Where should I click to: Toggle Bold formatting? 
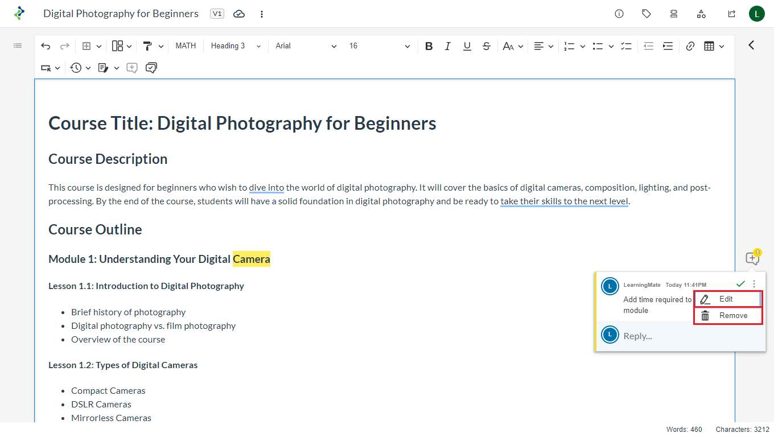(x=429, y=46)
